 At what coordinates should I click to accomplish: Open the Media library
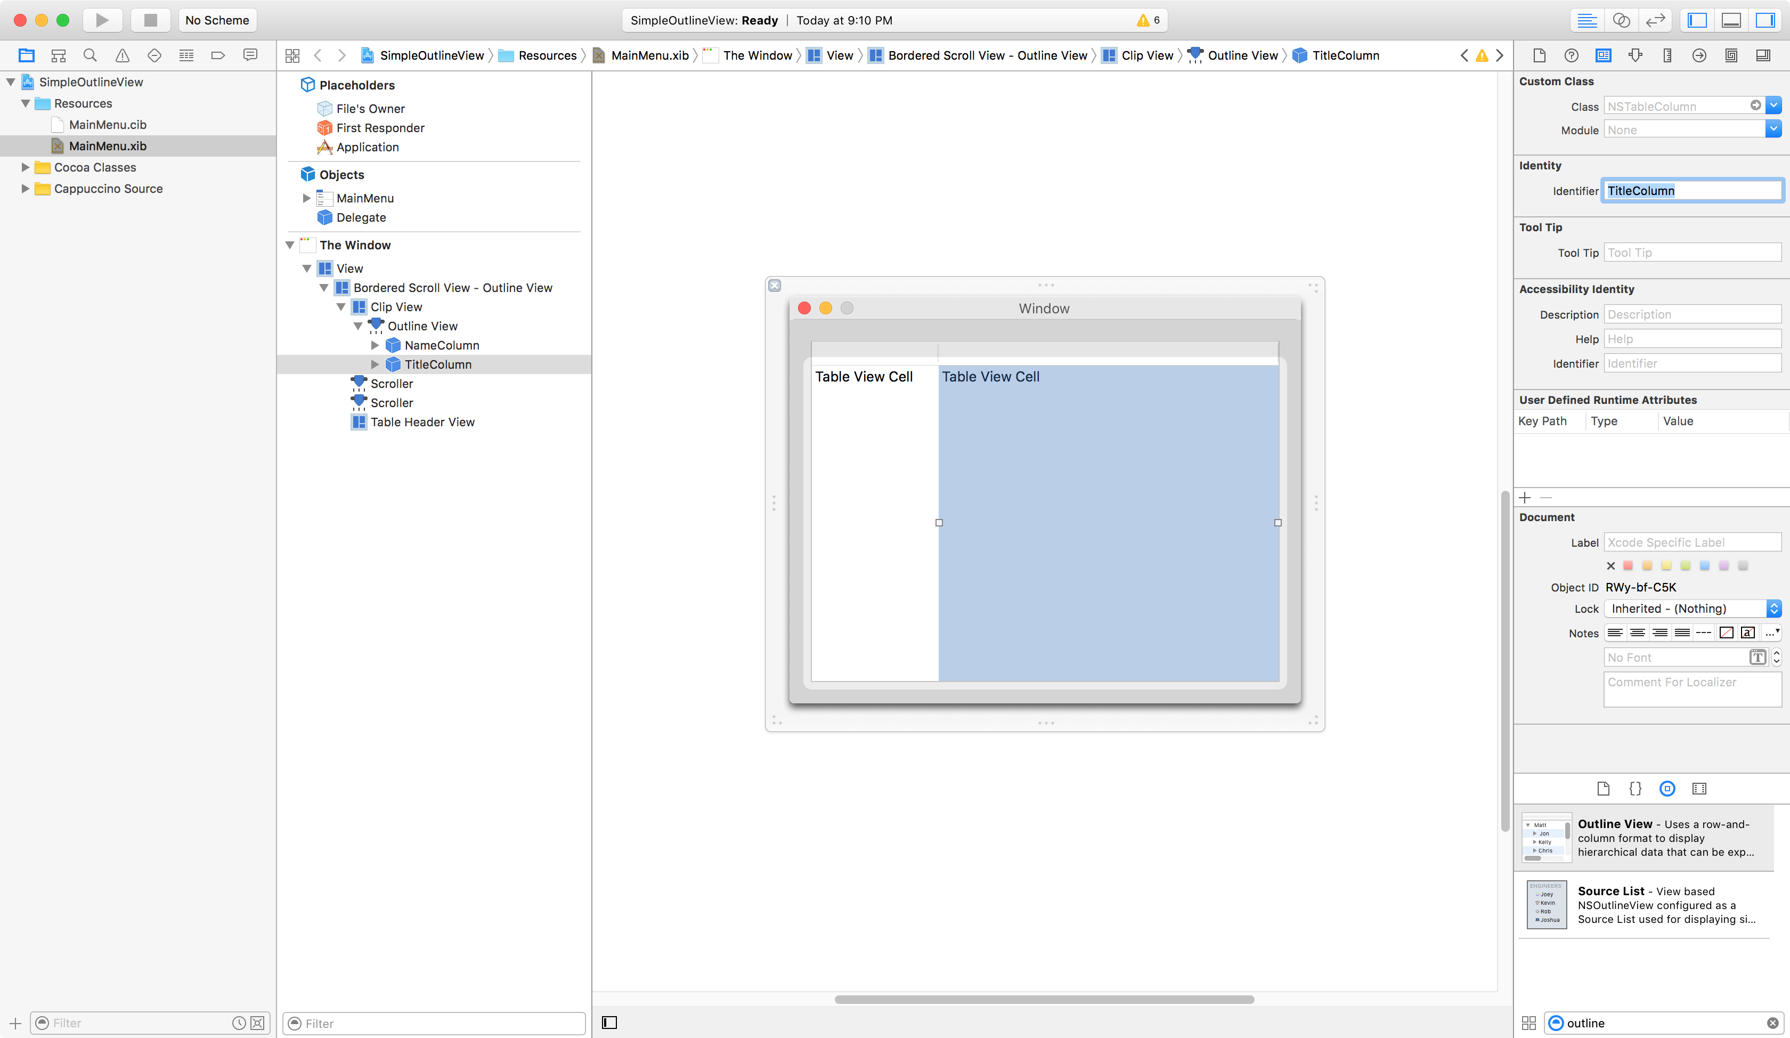tap(1699, 788)
